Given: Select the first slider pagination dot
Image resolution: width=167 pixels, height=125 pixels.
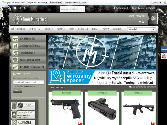Looking at the screenshot, I should click(x=130, y=87).
